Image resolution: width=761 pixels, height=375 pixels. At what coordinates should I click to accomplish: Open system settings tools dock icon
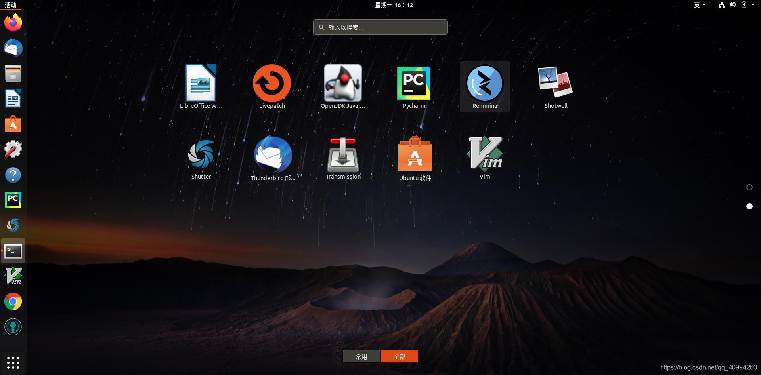tap(13, 149)
